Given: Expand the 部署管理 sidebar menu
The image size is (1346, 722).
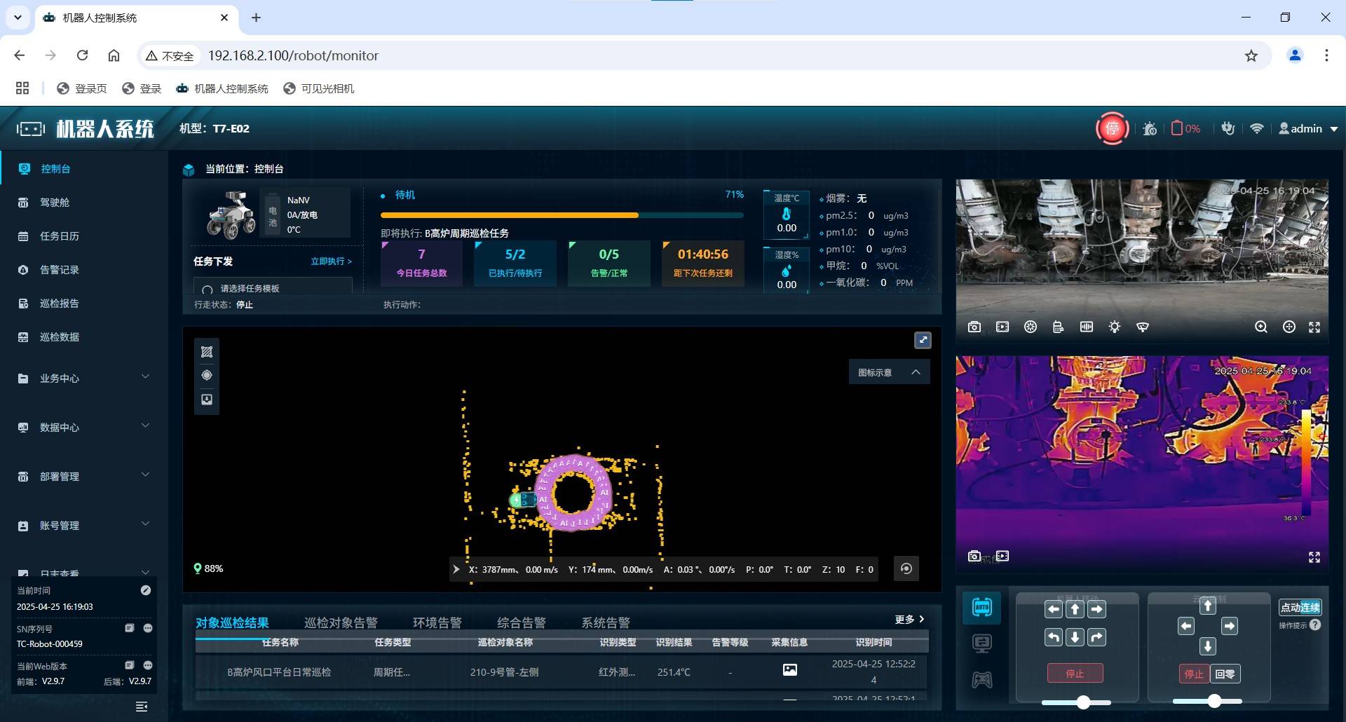Looking at the screenshot, I should pos(84,476).
